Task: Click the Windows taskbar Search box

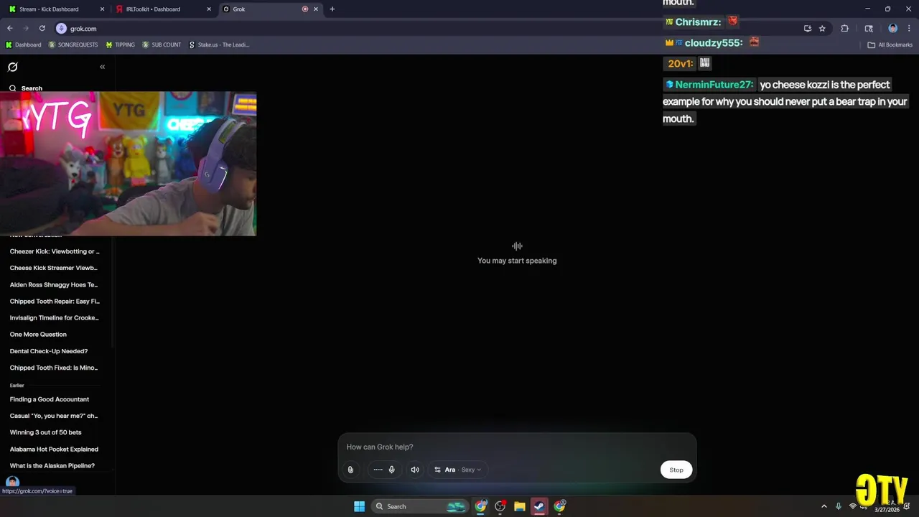Action: click(x=420, y=506)
